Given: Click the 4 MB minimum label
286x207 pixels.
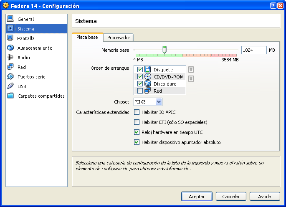Looking at the screenshot, I should click(x=138, y=60).
